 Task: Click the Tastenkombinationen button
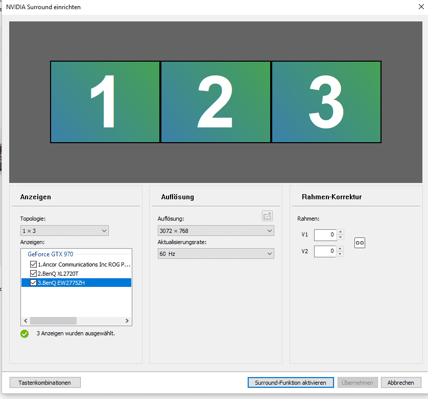click(45, 382)
